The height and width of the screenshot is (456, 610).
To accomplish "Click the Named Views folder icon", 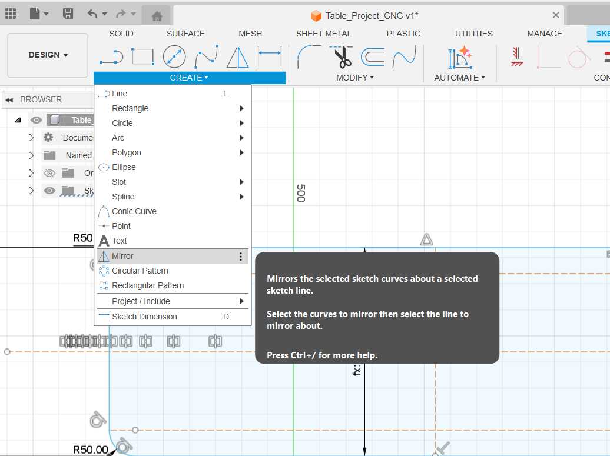I will (49, 155).
